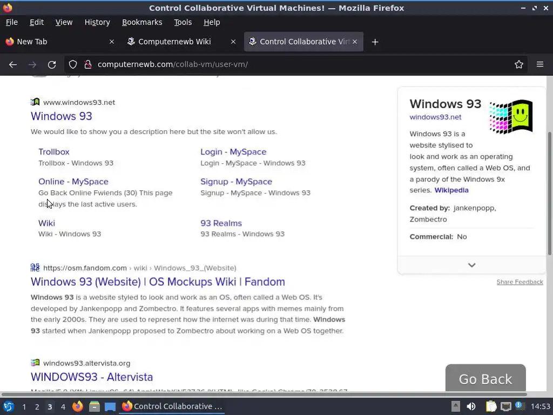Click the insecure connection padlock icon
553x415 pixels.
point(88,65)
